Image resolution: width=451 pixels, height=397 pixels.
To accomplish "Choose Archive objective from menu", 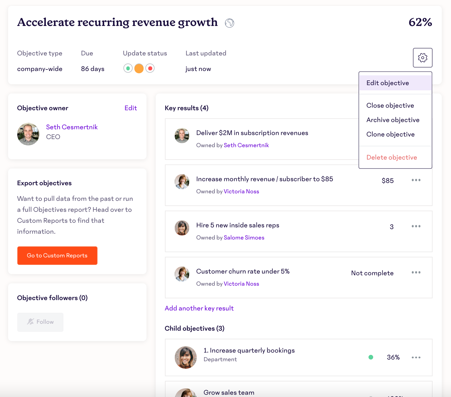I will click(x=393, y=120).
